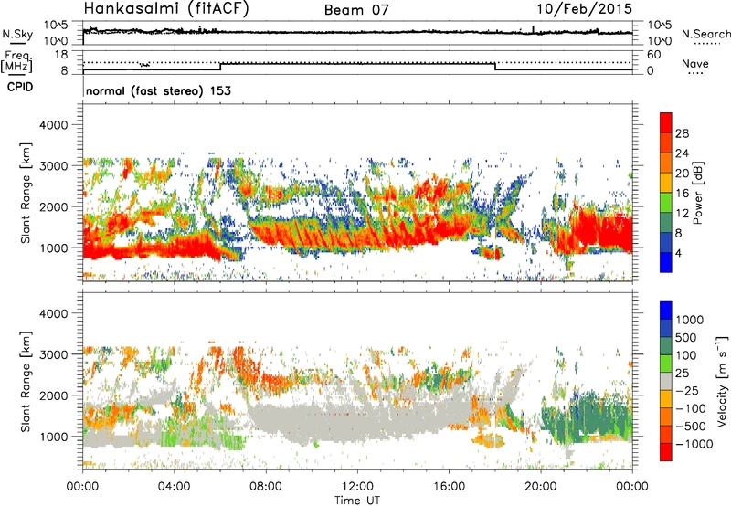Click the 'Hankasalmi (fitACF)' title text
The width and height of the screenshot is (731, 506).
coord(166,9)
